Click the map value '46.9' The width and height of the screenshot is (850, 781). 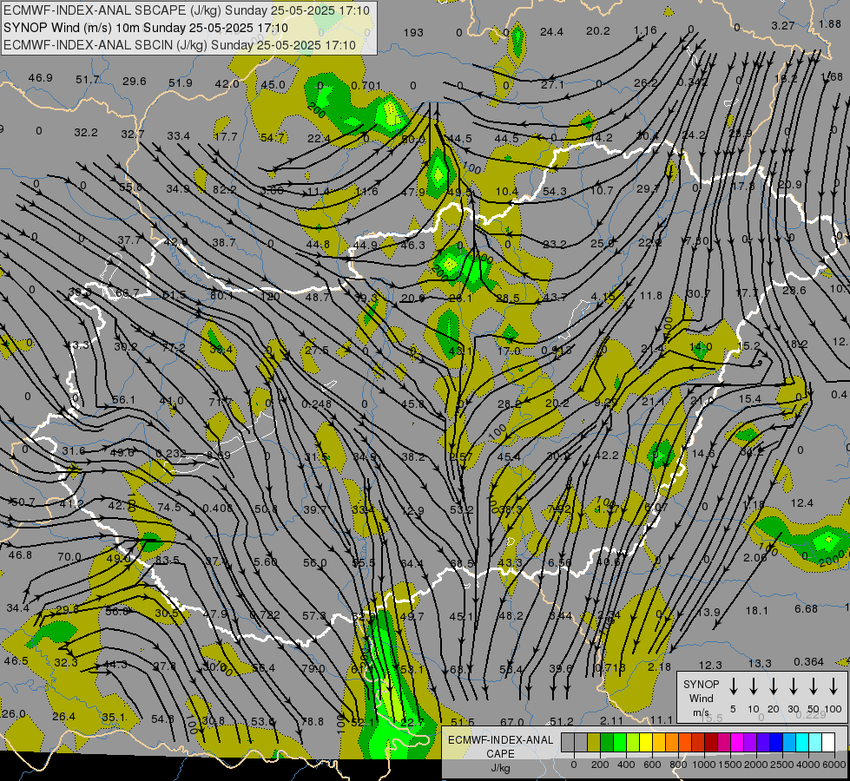point(41,78)
